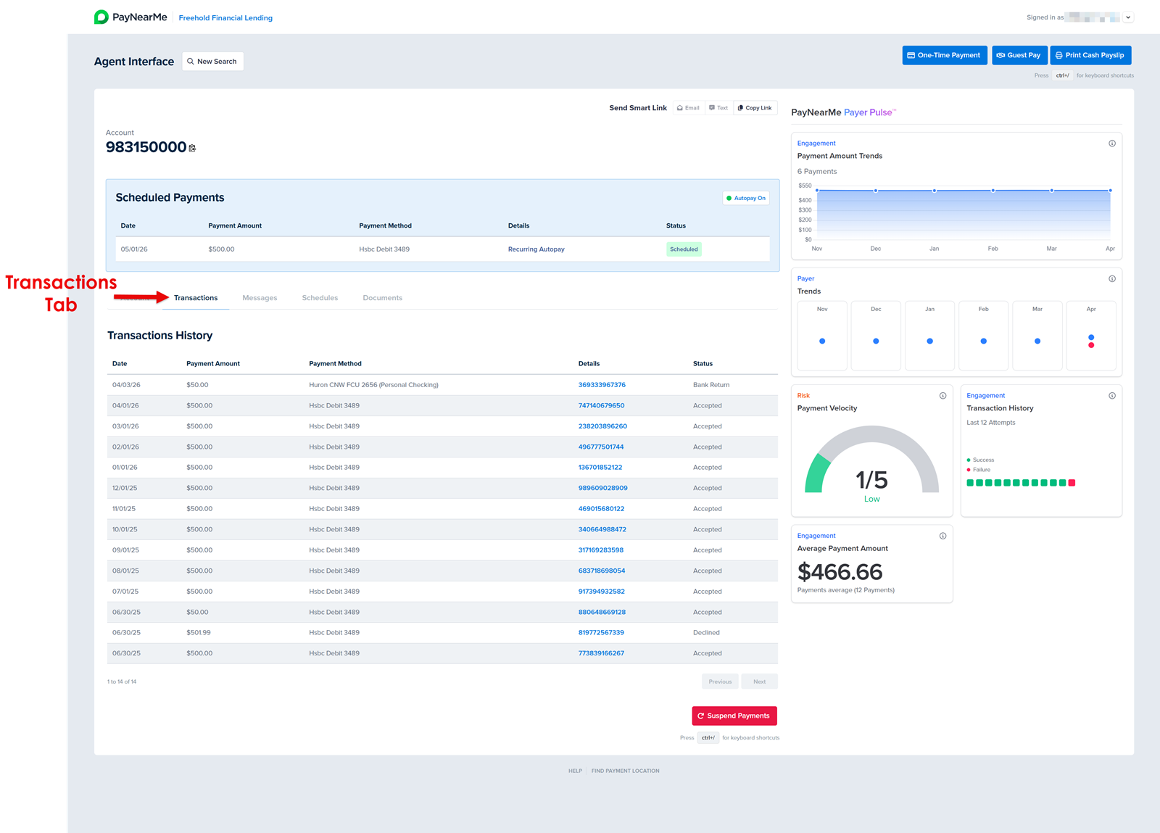Click the April data point in Payment Trends chart
This screenshot has width=1160, height=833.
pos(1110,191)
